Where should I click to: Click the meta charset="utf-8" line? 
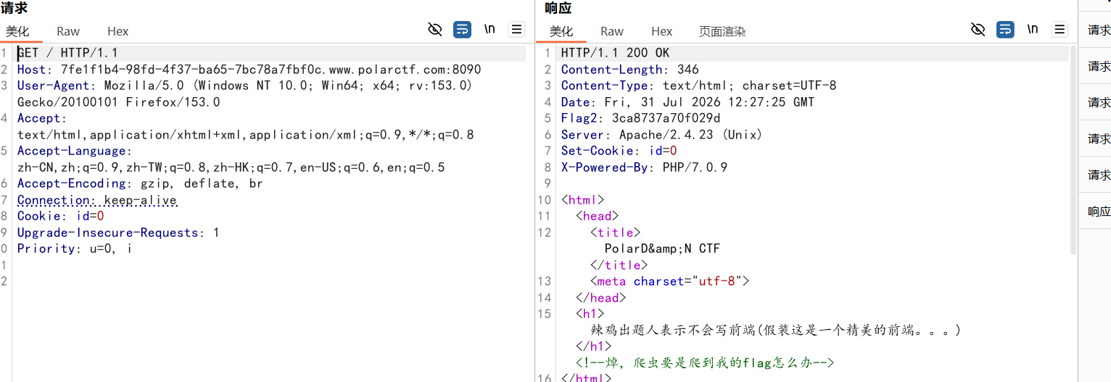(669, 281)
